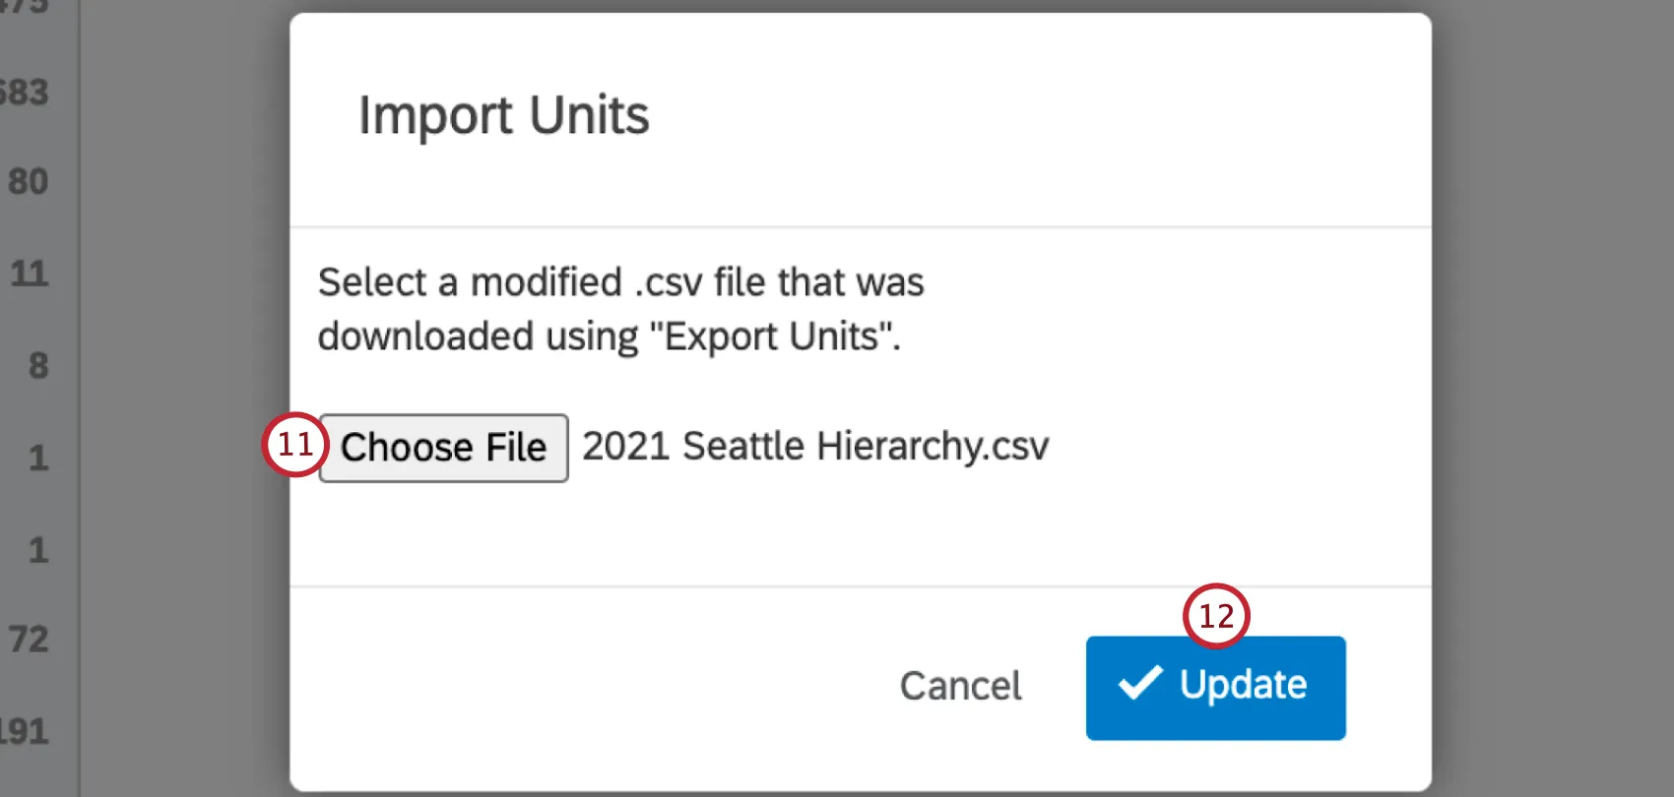Click the value 8 in the left column
This screenshot has width=1674, height=797.
click(x=38, y=366)
